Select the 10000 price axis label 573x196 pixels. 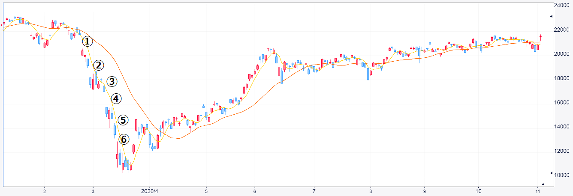pyautogui.click(x=563, y=175)
